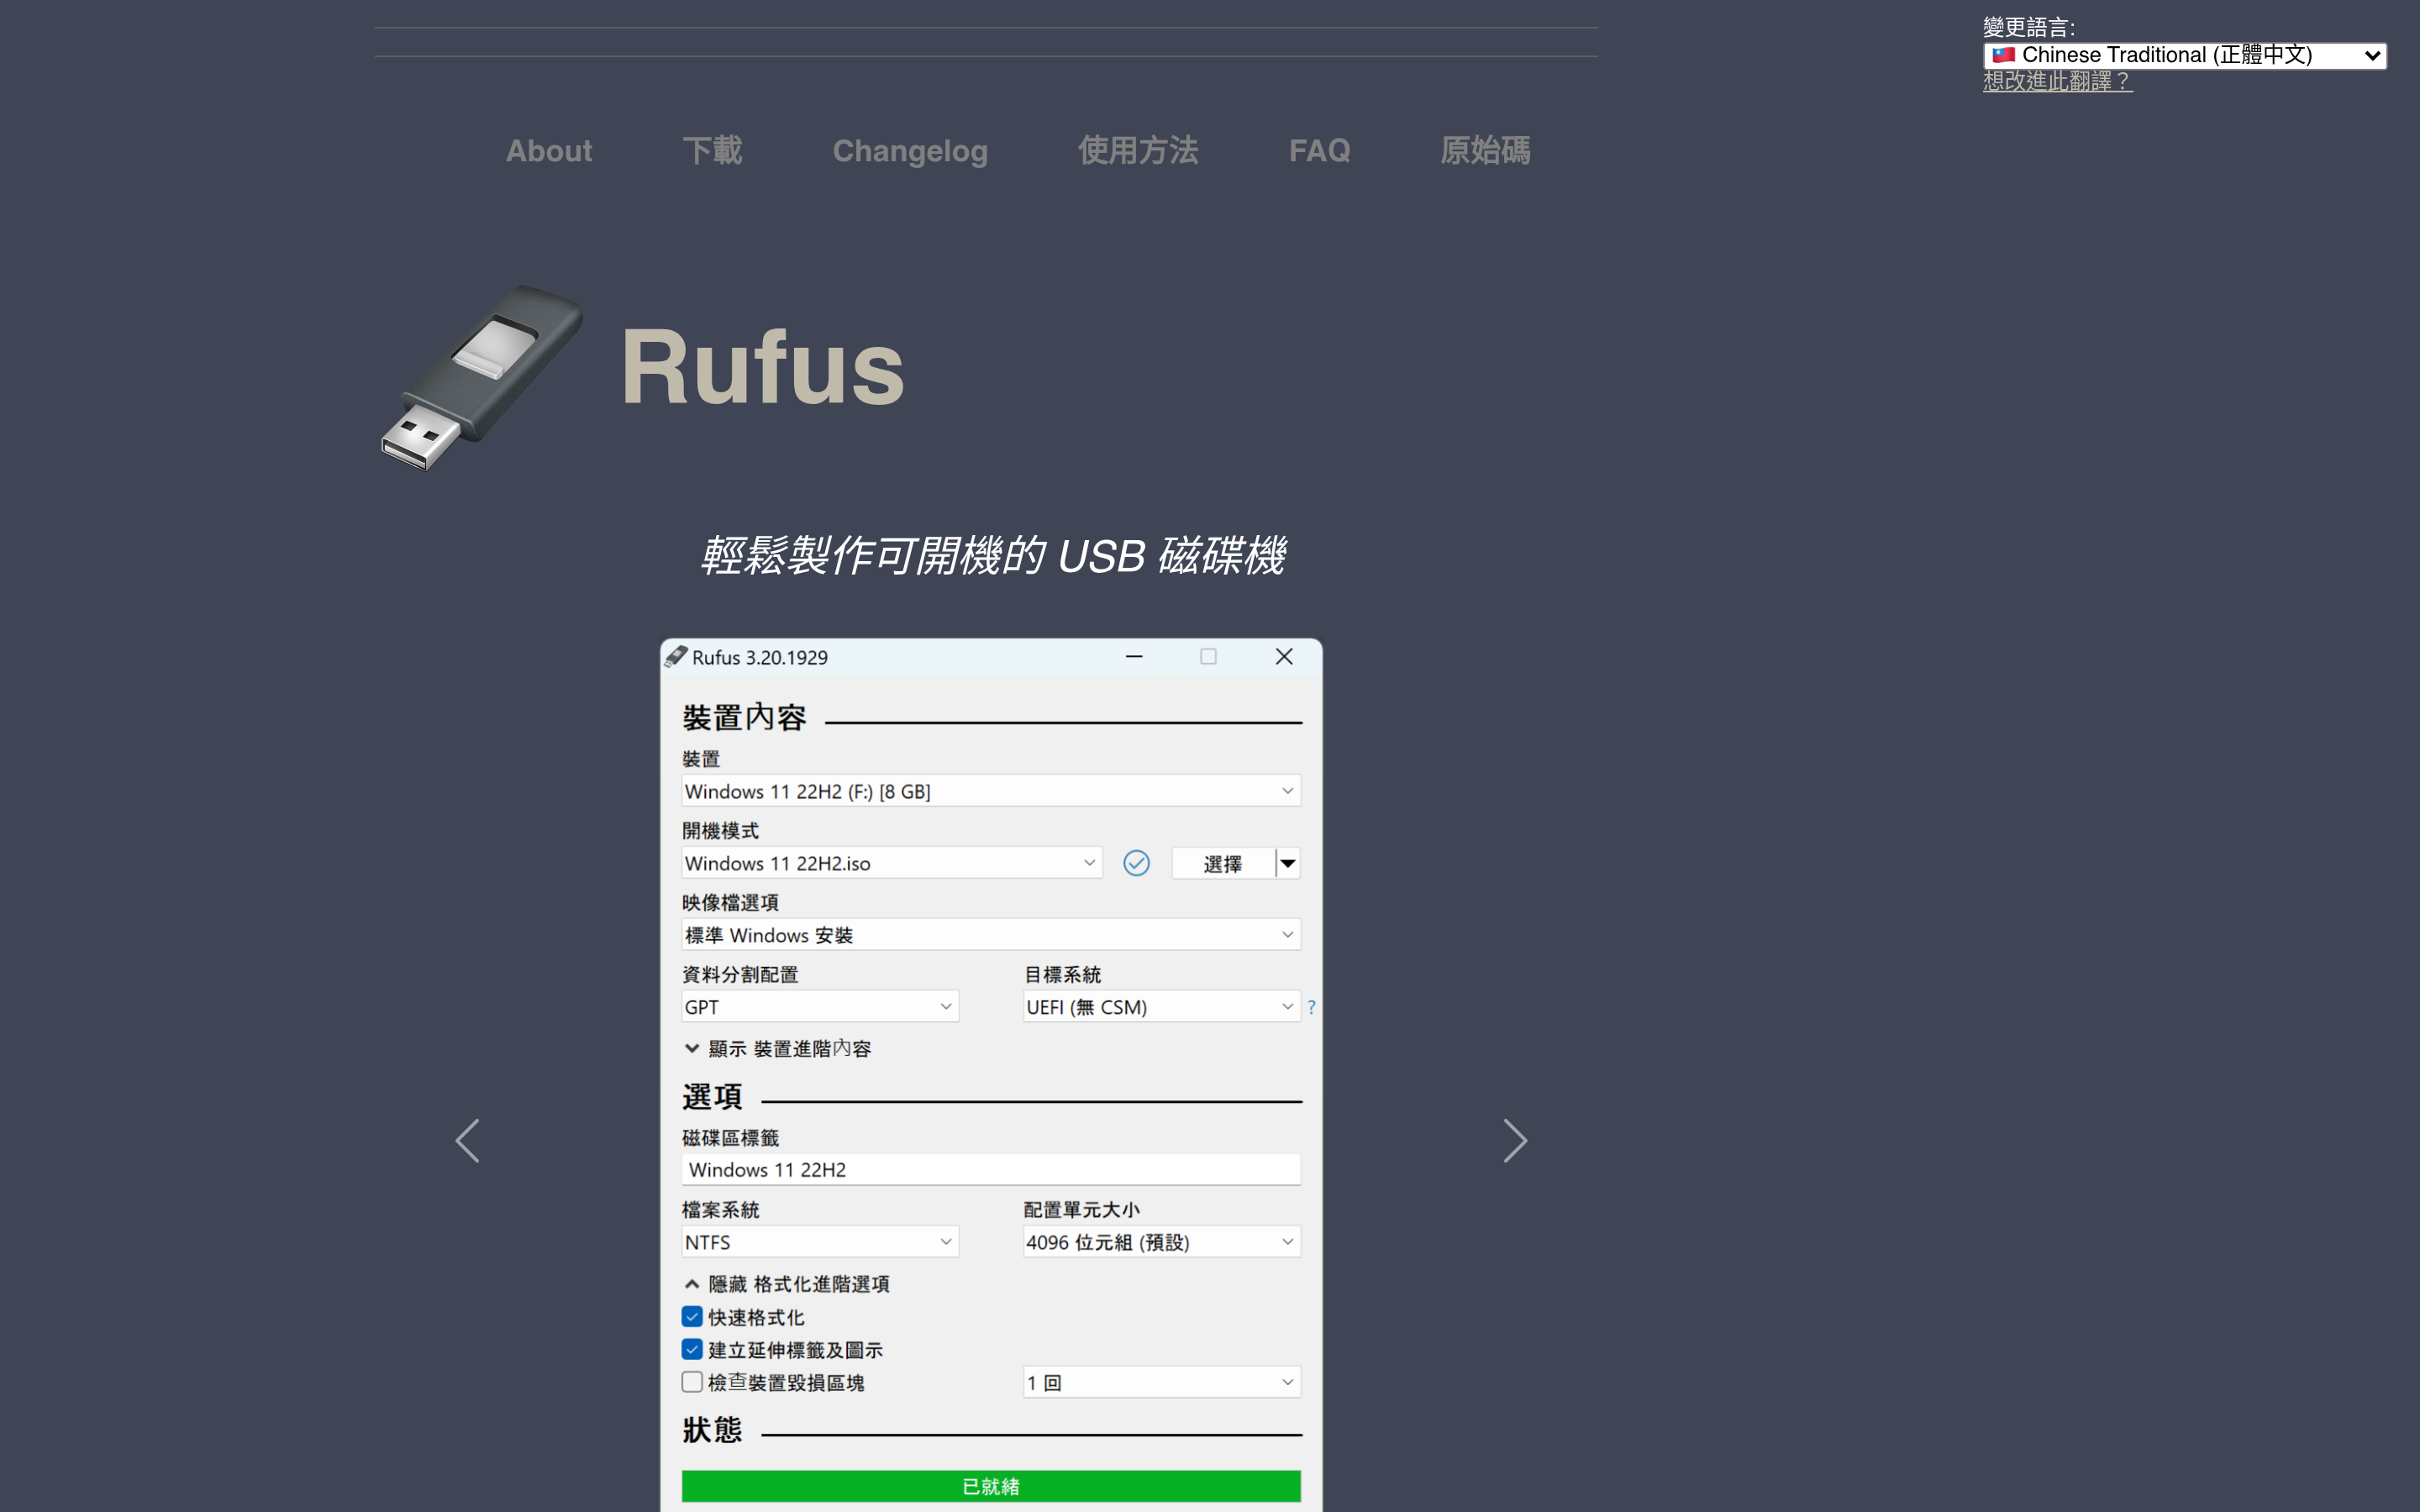Click the maximize box in Rufus window
2420x1512 pixels.
1208,656
